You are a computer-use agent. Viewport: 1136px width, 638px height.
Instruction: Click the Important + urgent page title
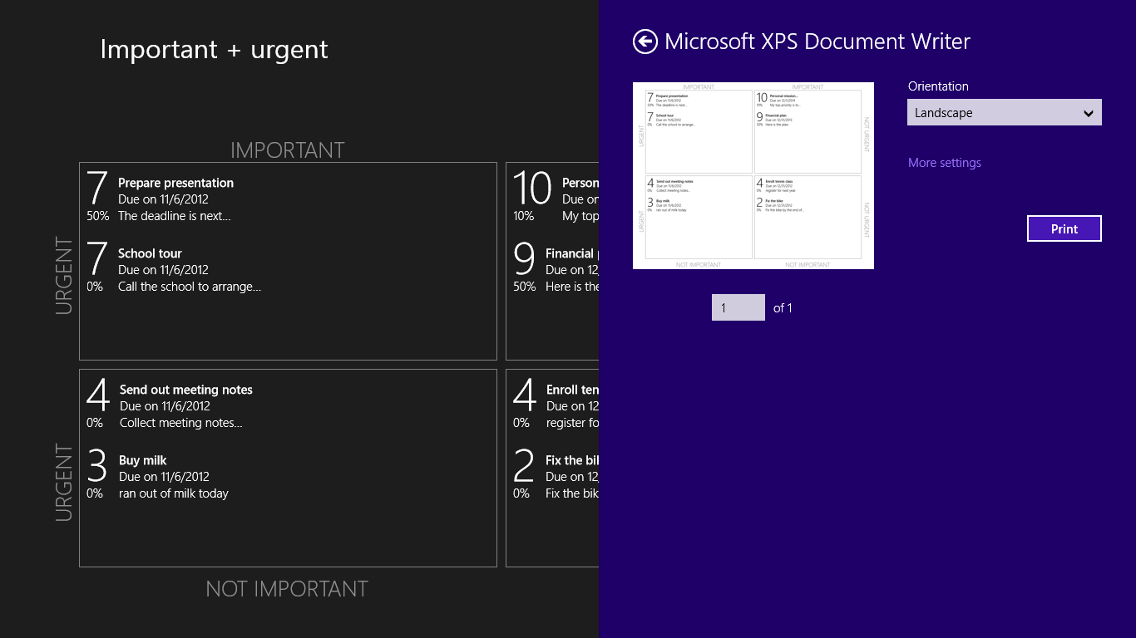[214, 50]
